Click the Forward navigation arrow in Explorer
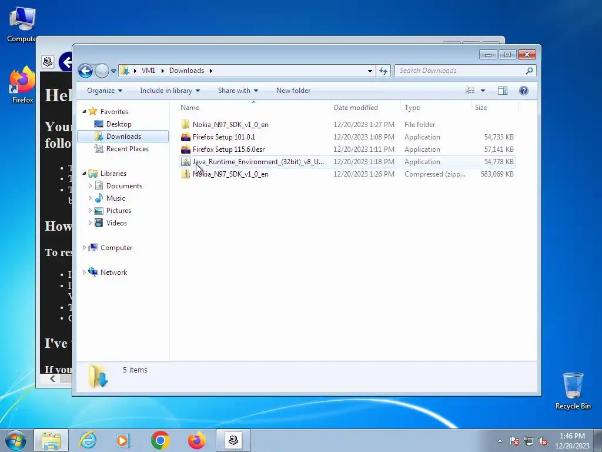The width and height of the screenshot is (602, 452). [102, 71]
